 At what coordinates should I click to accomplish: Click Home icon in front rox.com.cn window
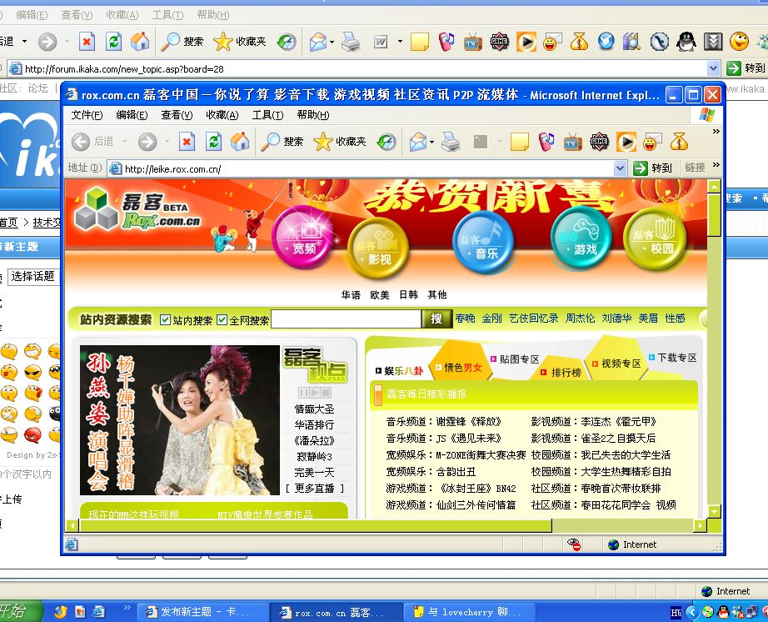click(240, 142)
